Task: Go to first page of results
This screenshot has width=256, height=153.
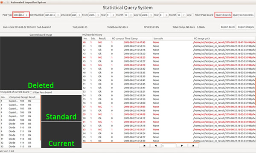Action: (x=144, y=146)
